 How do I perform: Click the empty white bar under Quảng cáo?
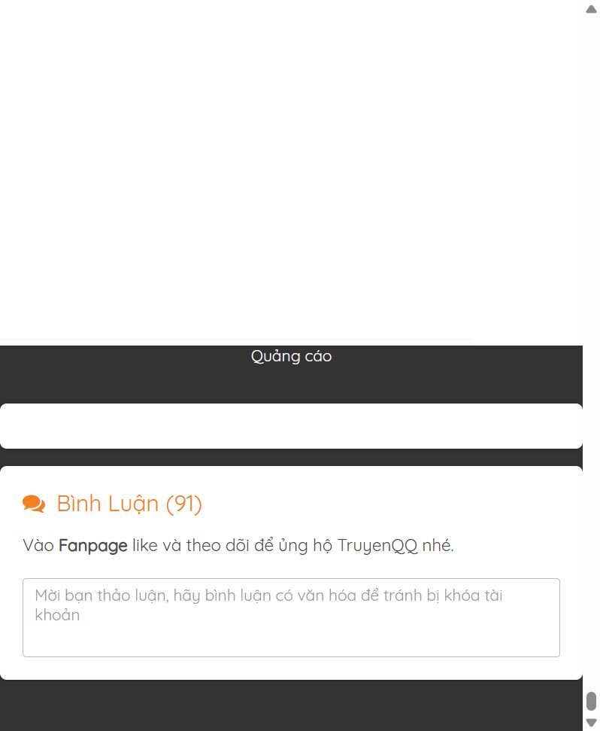(291, 426)
